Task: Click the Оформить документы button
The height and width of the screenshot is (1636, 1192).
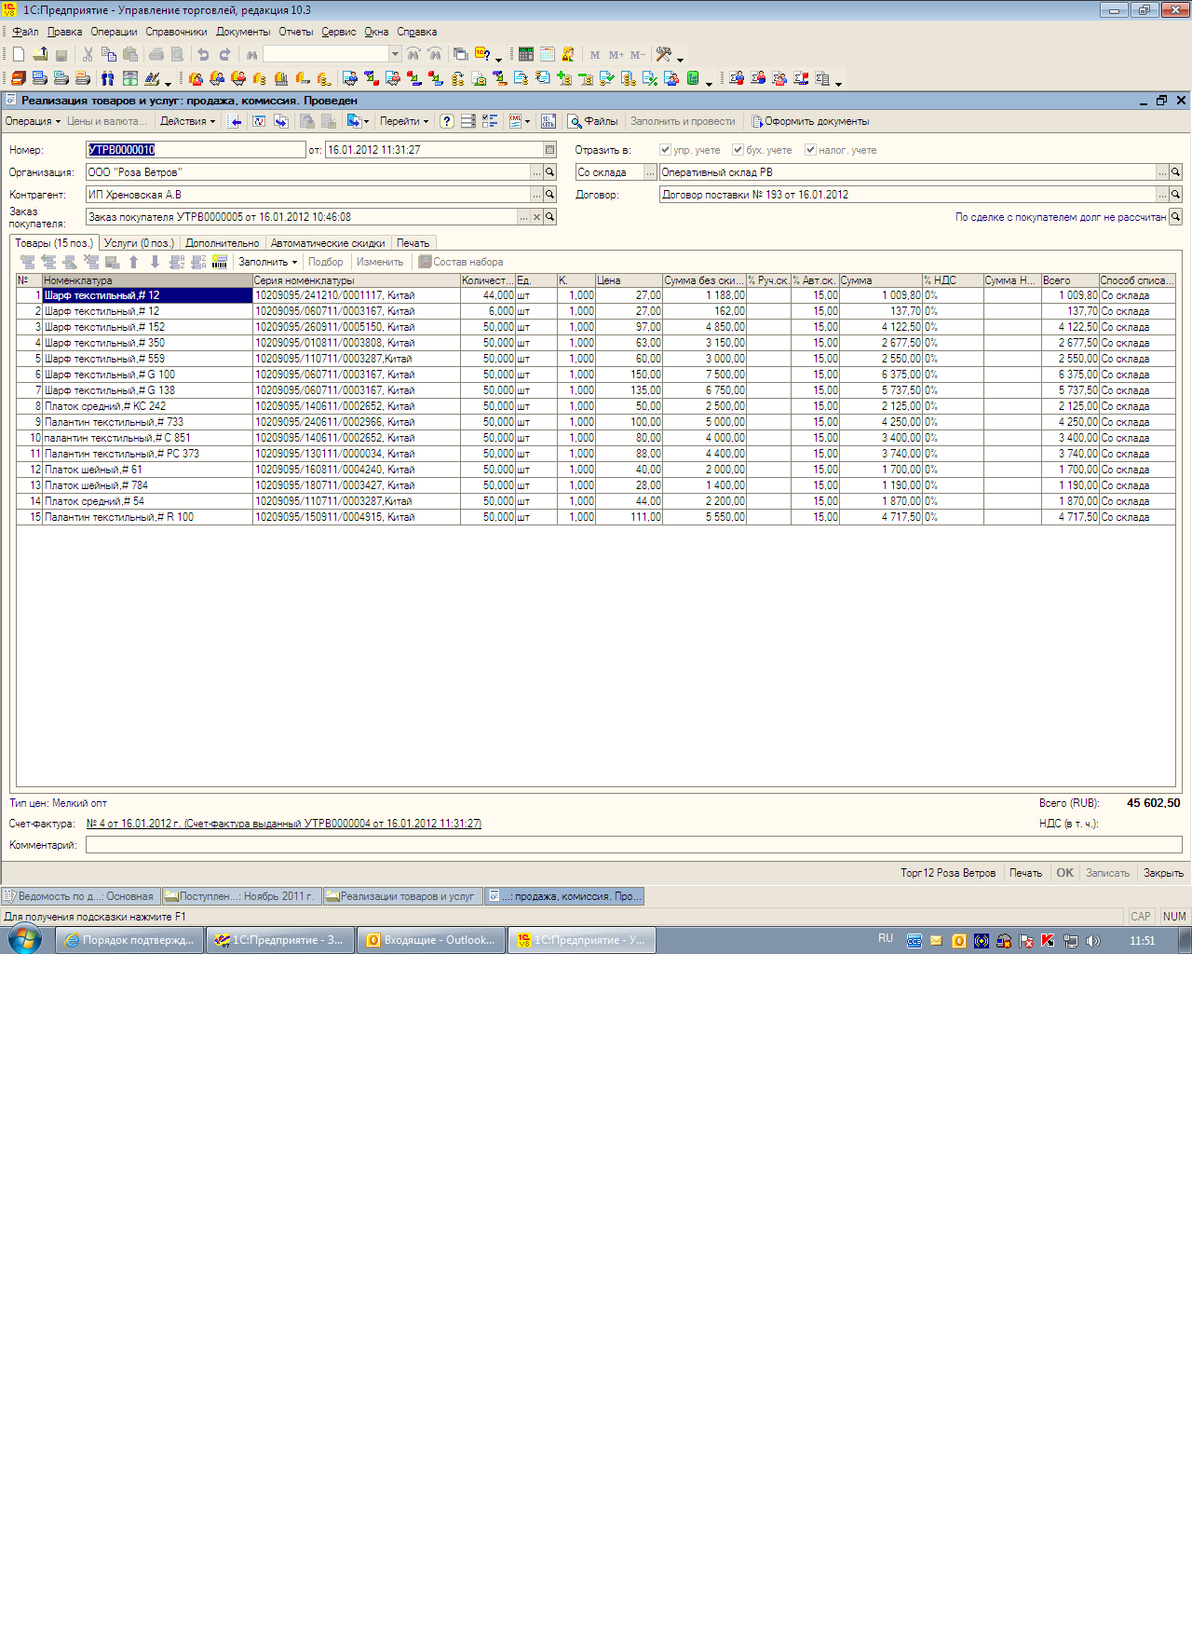Action: 810,121
